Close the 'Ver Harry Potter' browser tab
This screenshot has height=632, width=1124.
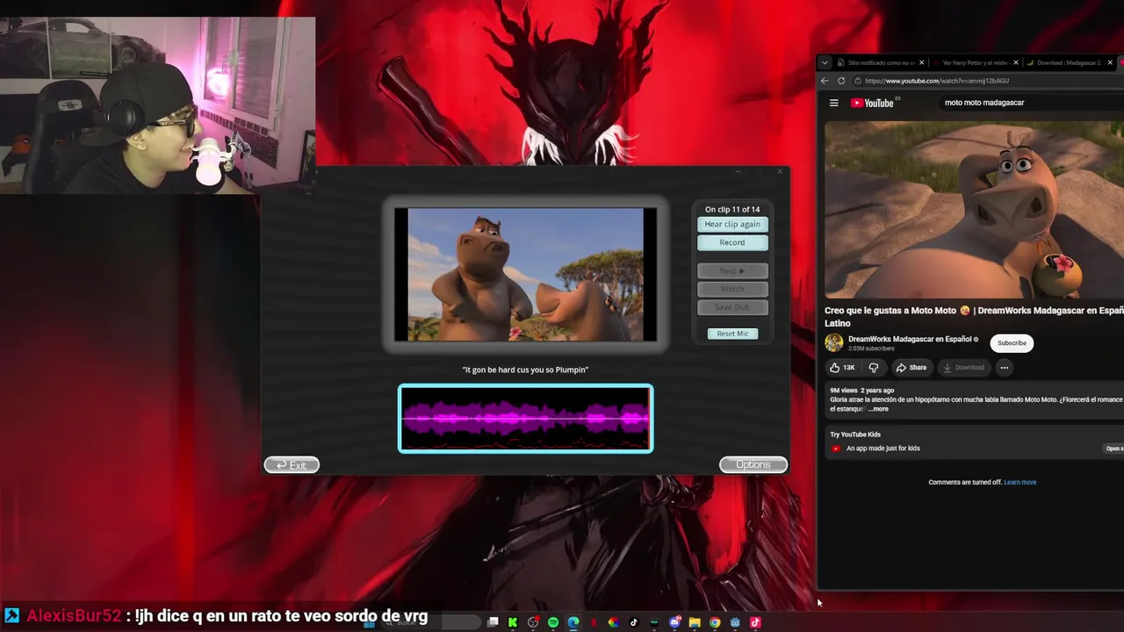(1016, 62)
